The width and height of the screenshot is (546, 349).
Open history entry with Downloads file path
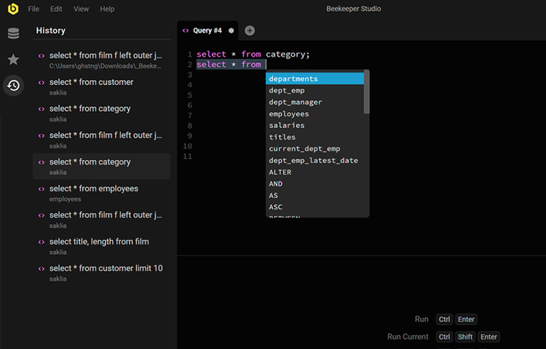pyautogui.click(x=101, y=60)
